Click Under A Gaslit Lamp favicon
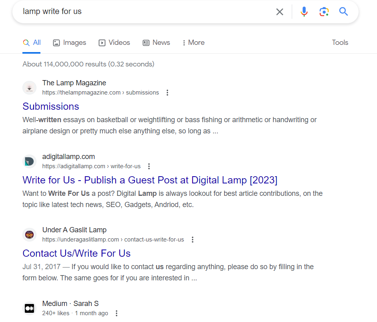377x322 pixels. 29,235
